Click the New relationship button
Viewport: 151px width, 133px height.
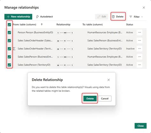(x=18, y=17)
